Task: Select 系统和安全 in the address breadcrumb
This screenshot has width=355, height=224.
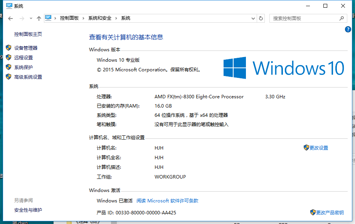Action: click(100, 18)
